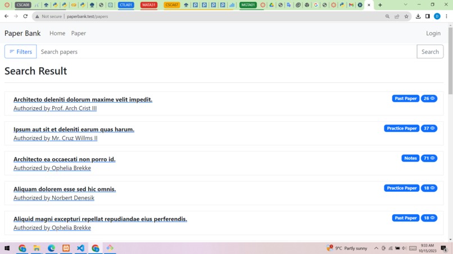Open the Windows Start menu
This screenshot has height=254, width=453.
(7, 248)
